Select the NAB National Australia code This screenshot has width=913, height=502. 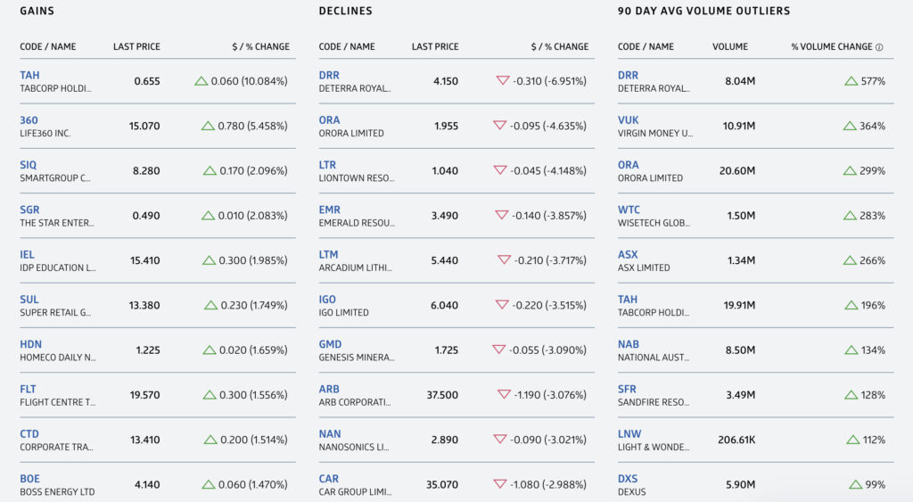(x=629, y=344)
